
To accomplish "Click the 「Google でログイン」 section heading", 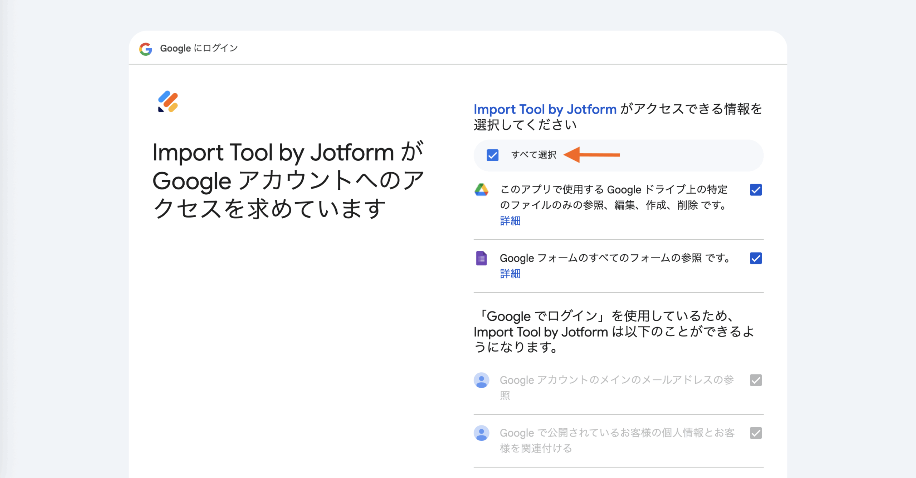I will pos(614,331).
